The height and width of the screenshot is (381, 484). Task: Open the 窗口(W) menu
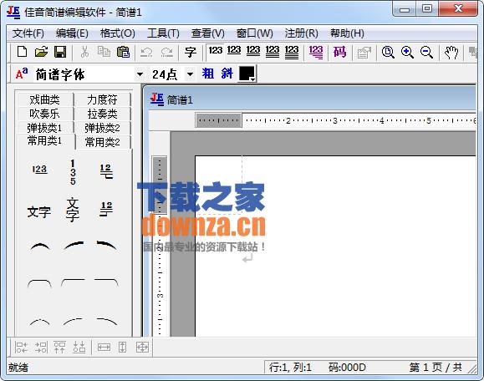tap(255, 33)
